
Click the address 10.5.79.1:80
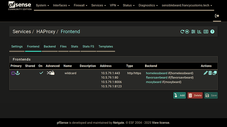pyautogui.click(x=110, y=78)
